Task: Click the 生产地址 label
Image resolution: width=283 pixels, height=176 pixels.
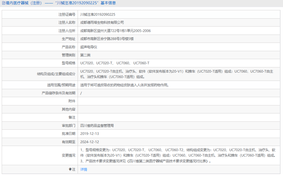Action: pos(68,39)
